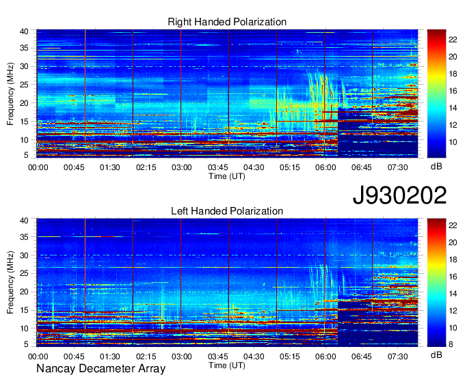The width and height of the screenshot is (465, 377).
Task: Click the 06:00 time tick on Left Handed plot
Action: pyautogui.click(x=325, y=357)
